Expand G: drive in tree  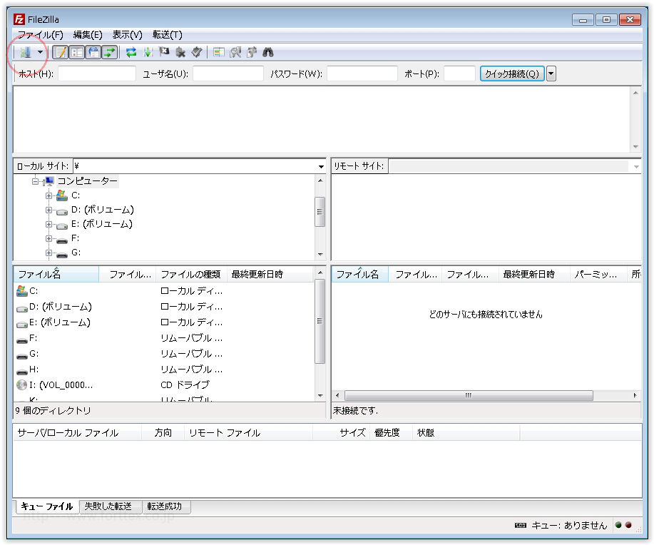click(x=48, y=253)
